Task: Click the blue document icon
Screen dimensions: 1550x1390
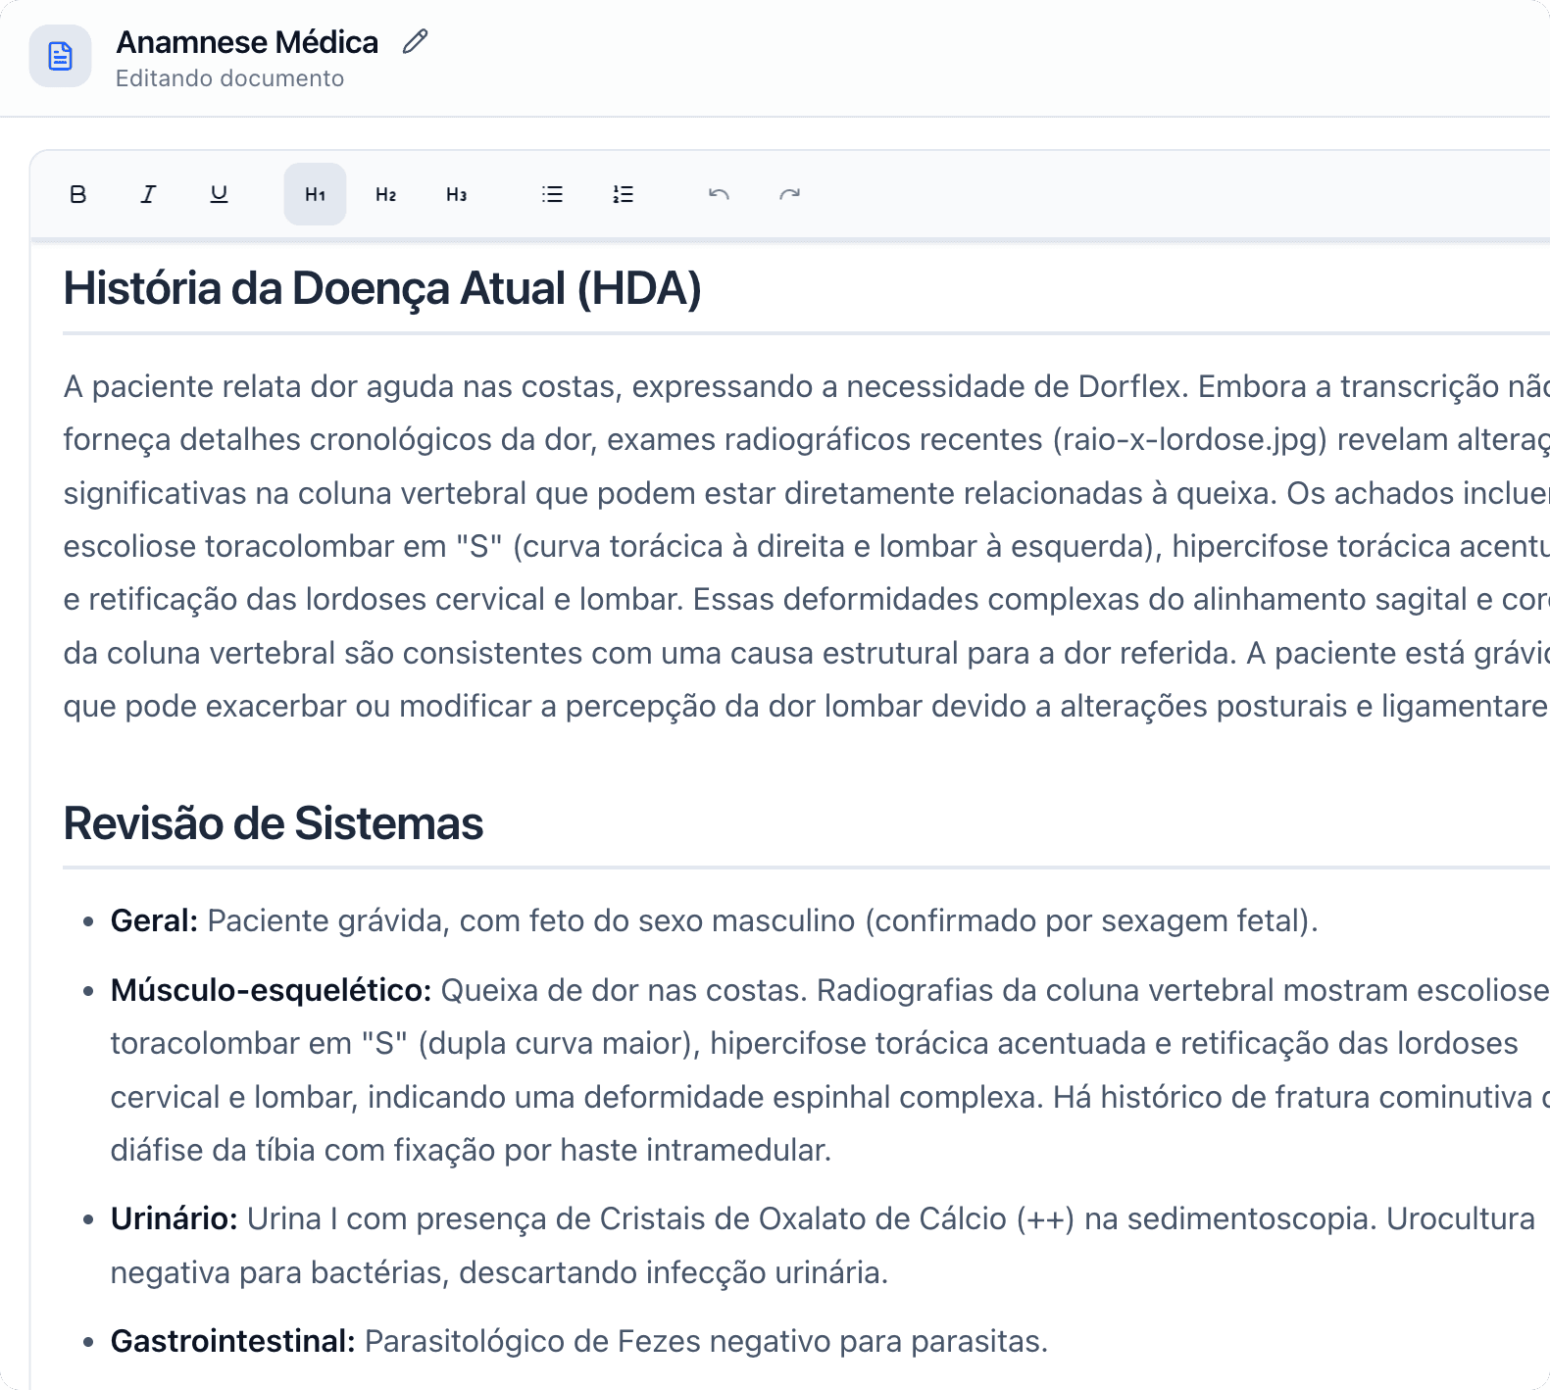Action: tap(60, 56)
